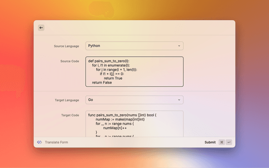269x168 pixels.
Task: Click the Target Language chevron arrow
Action: click(x=179, y=100)
